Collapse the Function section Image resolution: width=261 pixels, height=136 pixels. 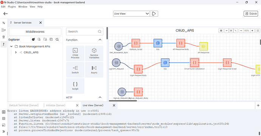[x=100, y=40]
